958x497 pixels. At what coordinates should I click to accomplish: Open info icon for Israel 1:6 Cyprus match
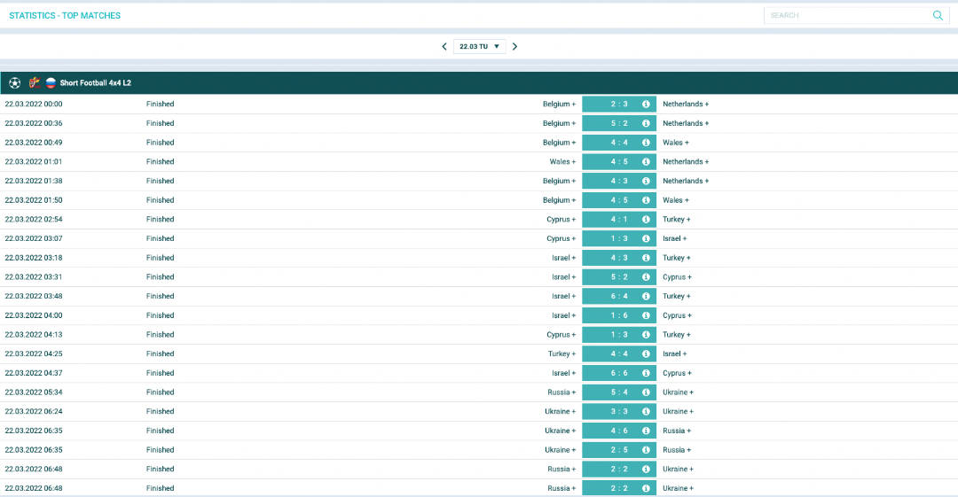[x=646, y=315]
